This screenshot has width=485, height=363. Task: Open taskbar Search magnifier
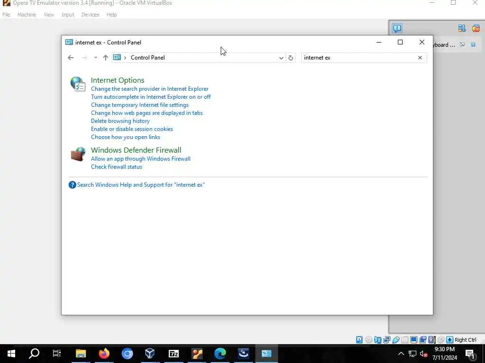[34, 354]
